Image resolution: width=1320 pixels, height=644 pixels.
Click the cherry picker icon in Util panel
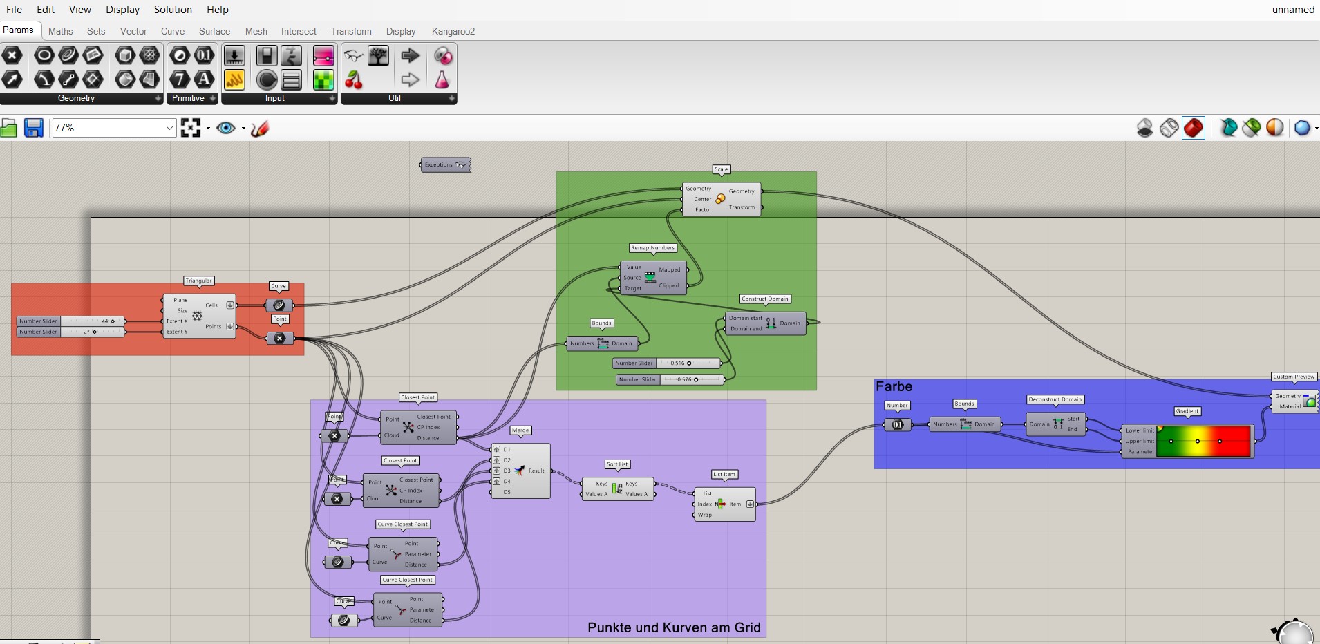(x=354, y=80)
